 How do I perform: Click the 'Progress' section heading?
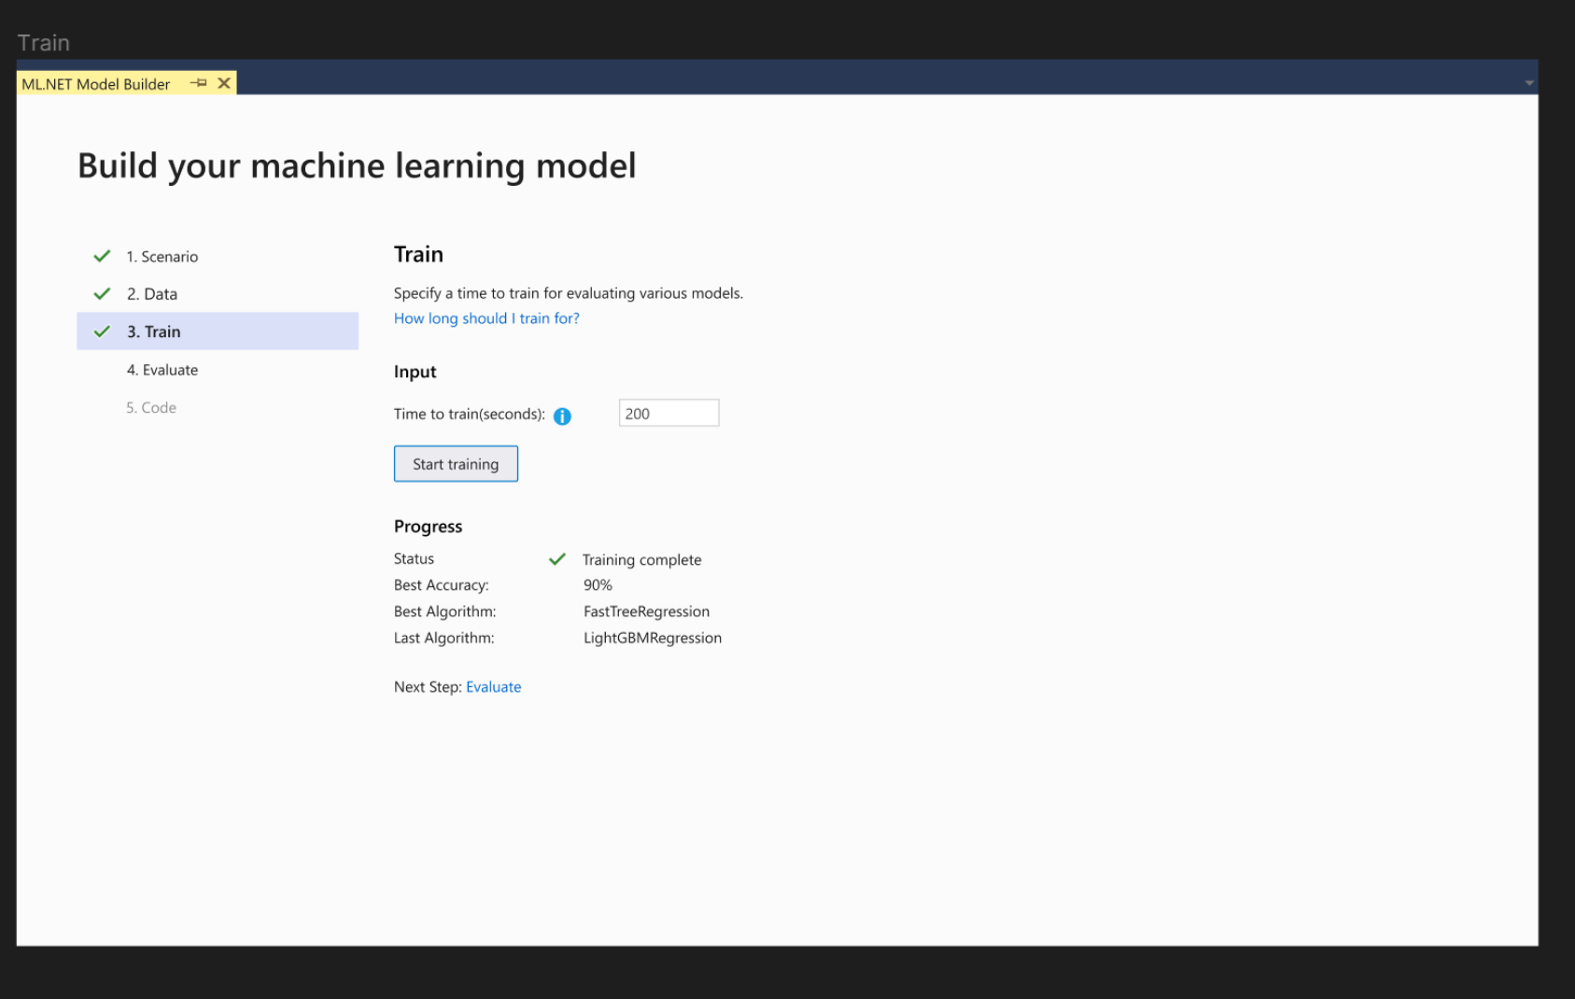pyautogui.click(x=428, y=527)
